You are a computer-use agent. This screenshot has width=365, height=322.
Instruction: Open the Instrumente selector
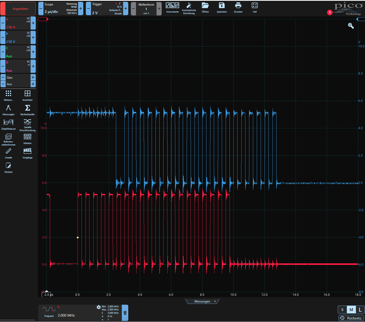pyautogui.click(x=172, y=8)
